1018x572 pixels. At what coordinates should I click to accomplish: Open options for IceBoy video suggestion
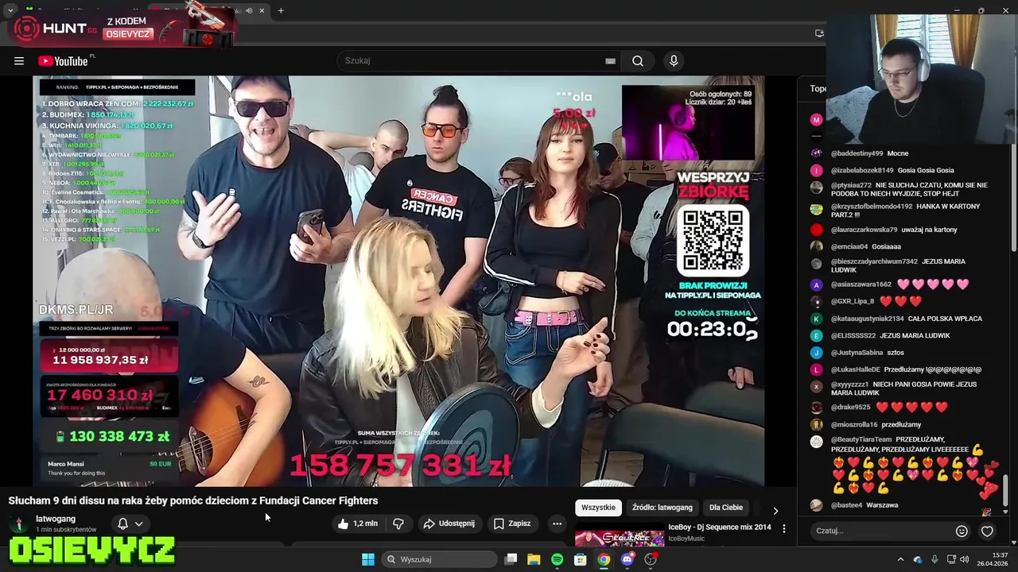point(784,528)
